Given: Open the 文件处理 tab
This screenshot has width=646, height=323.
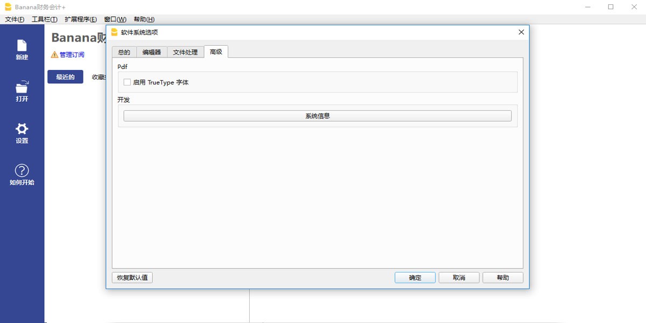Looking at the screenshot, I should click(185, 52).
